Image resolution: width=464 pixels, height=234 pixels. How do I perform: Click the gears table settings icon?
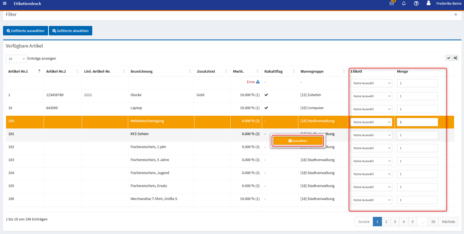pyautogui.click(x=455, y=58)
